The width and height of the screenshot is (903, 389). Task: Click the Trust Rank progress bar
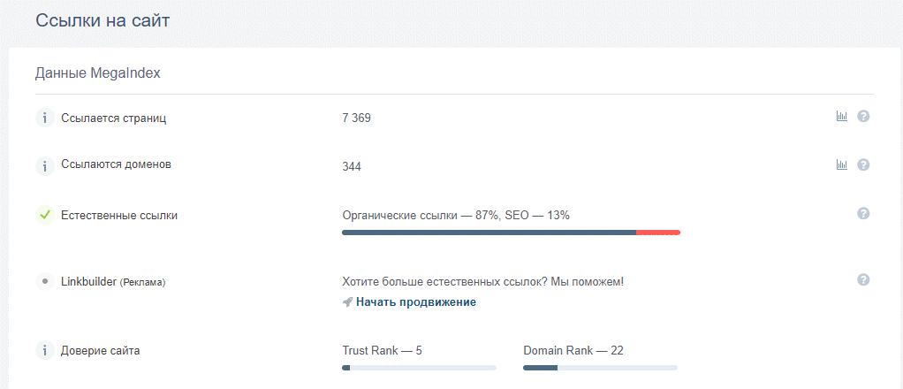click(419, 368)
